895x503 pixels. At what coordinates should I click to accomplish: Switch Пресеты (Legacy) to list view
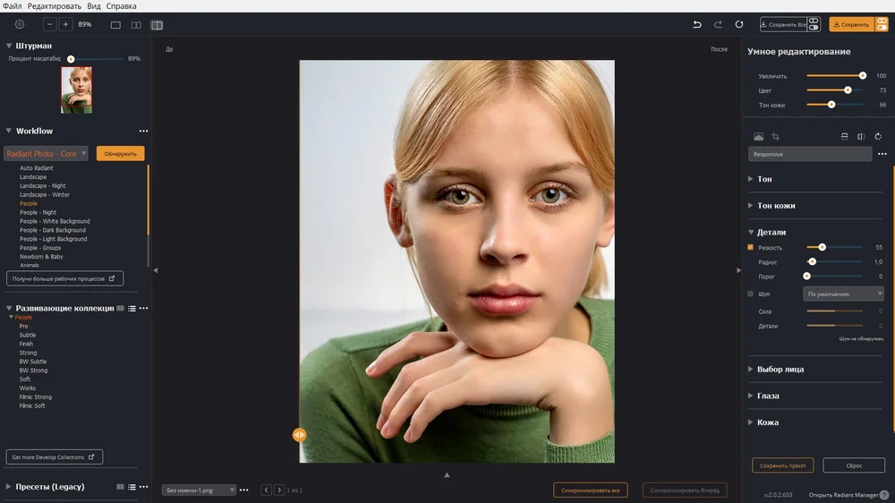(x=132, y=487)
